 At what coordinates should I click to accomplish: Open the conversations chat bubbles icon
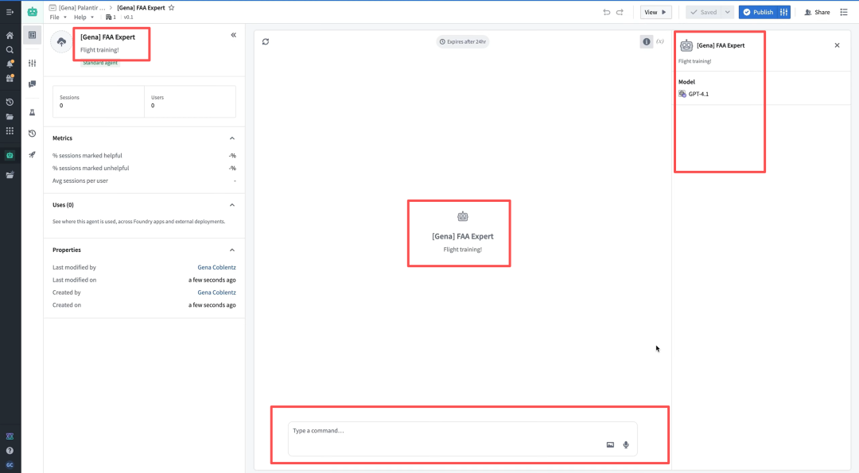click(x=33, y=84)
